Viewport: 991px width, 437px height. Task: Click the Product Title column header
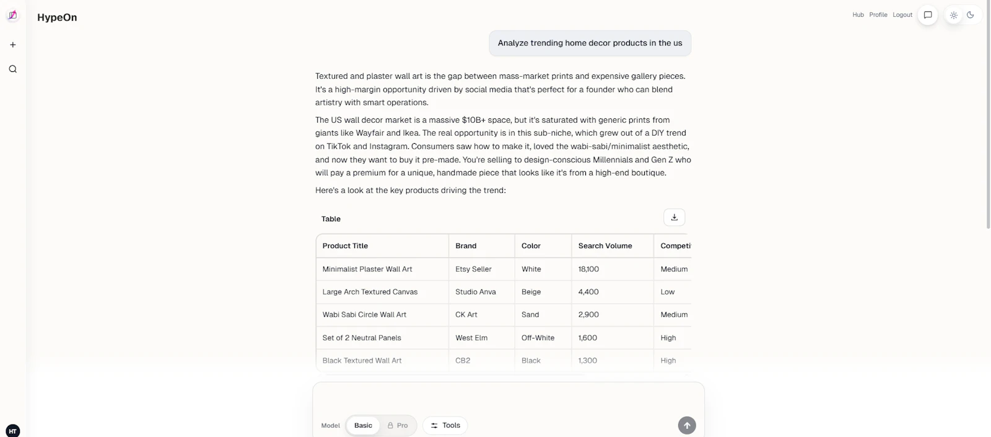[x=345, y=245]
